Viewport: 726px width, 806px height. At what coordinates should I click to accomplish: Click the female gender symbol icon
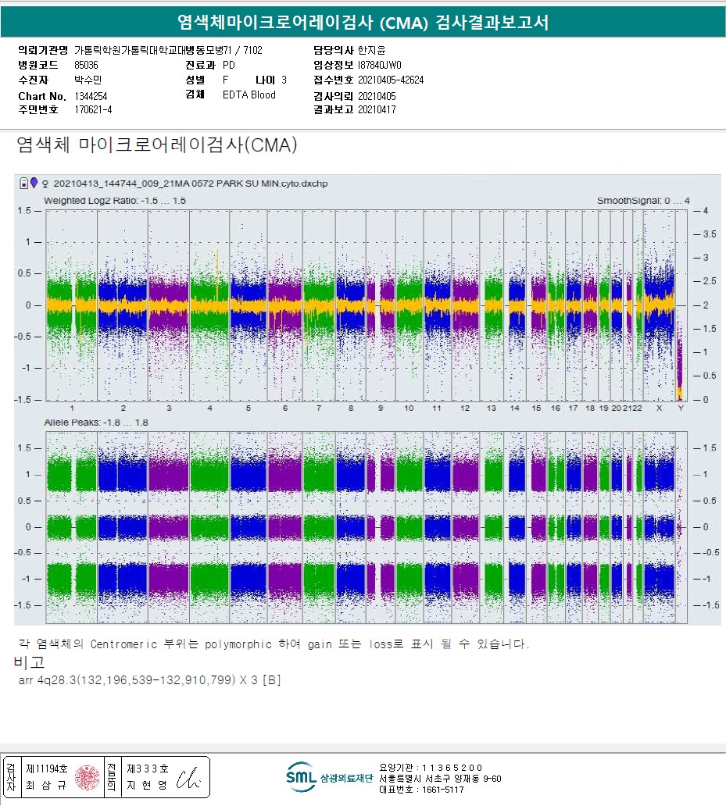45,184
